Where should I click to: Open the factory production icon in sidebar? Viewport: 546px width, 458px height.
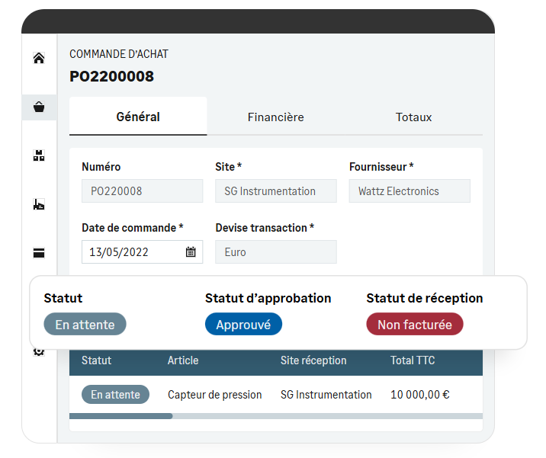point(39,204)
